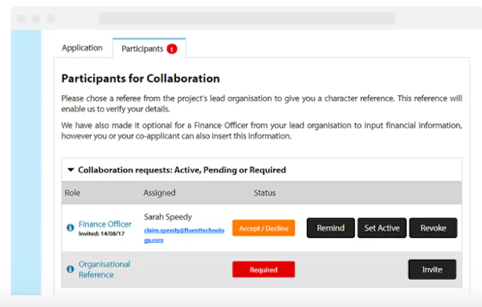Click the Status column header
Screen dimensions: 482x307
point(264,193)
